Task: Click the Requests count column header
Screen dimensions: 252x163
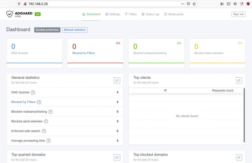Action: pyautogui.click(x=223, y=90)
